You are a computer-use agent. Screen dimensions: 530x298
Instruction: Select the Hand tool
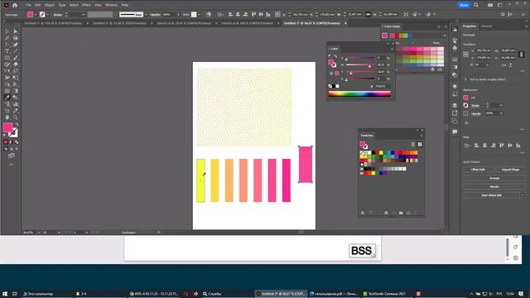(x=7, y=118)
